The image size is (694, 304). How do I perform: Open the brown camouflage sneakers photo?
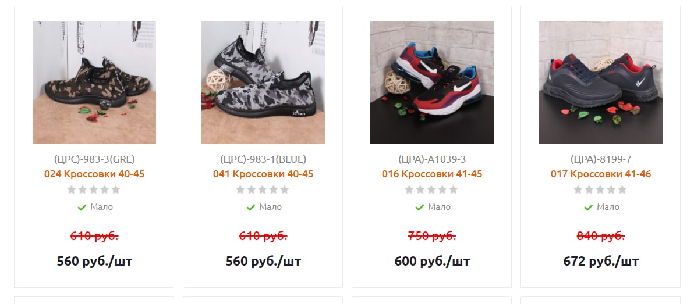click(94, 82)
